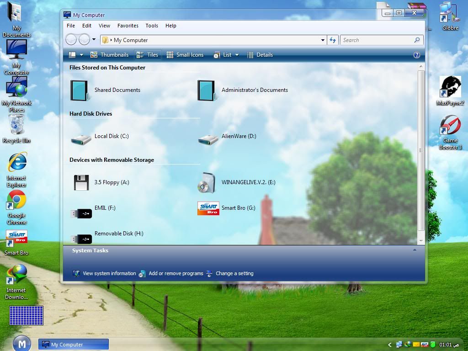The image size is (468, 351).
Task: Switch to Tiles view
Action: (x=148, y=55)
